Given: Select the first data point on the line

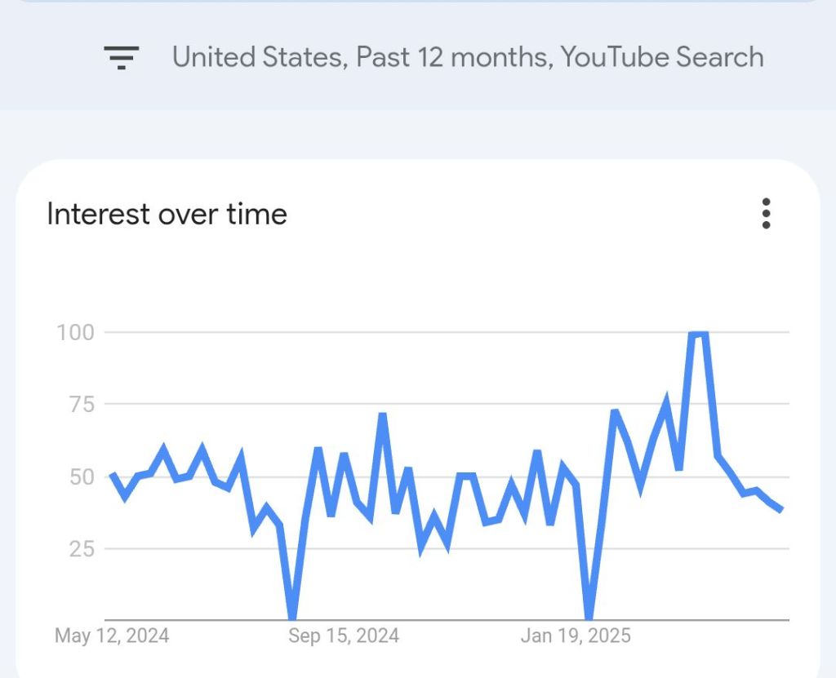Looking at the screenshot, I should pos(111,475).
